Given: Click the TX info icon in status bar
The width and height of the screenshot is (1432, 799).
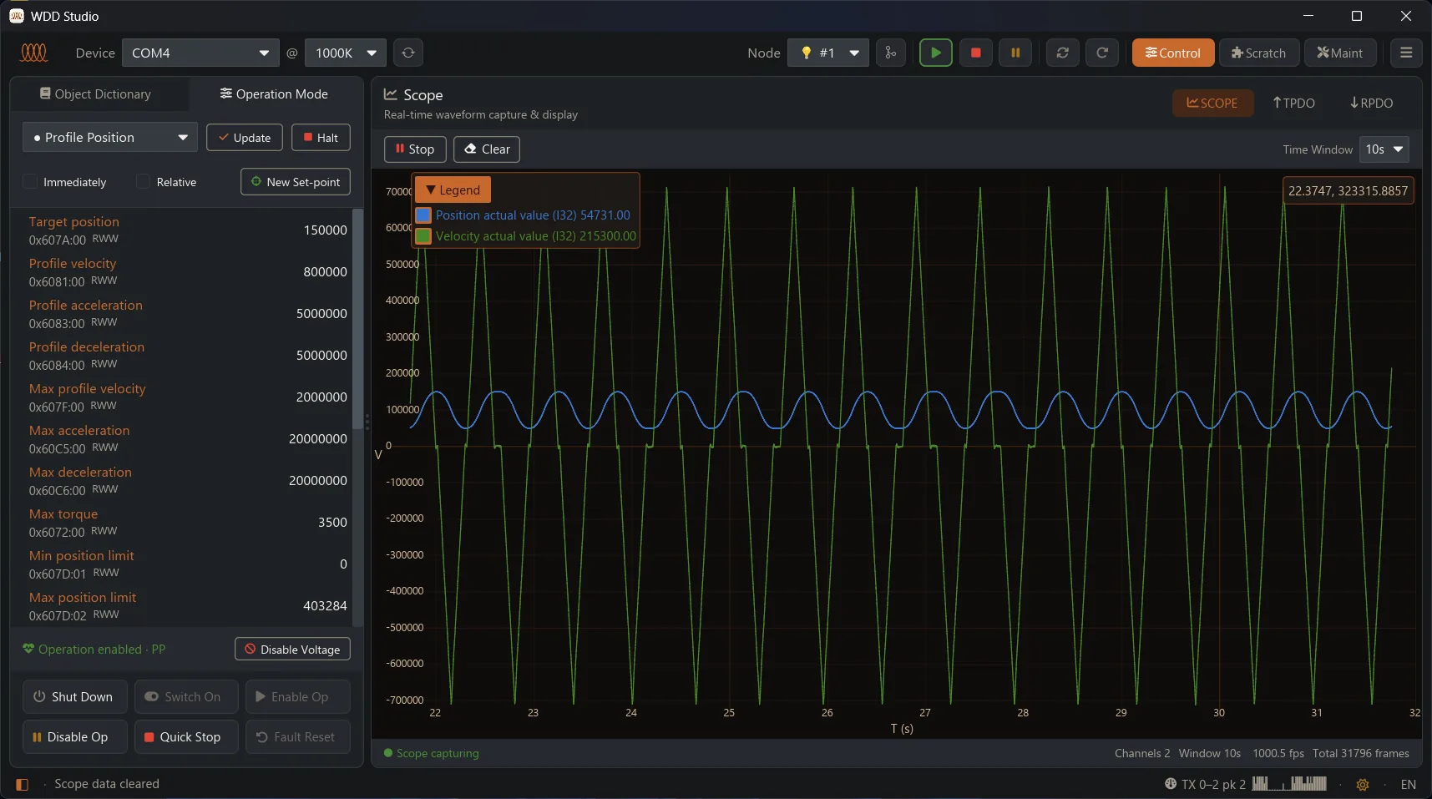Looking at the screenshot, I should coord(1171,784).
